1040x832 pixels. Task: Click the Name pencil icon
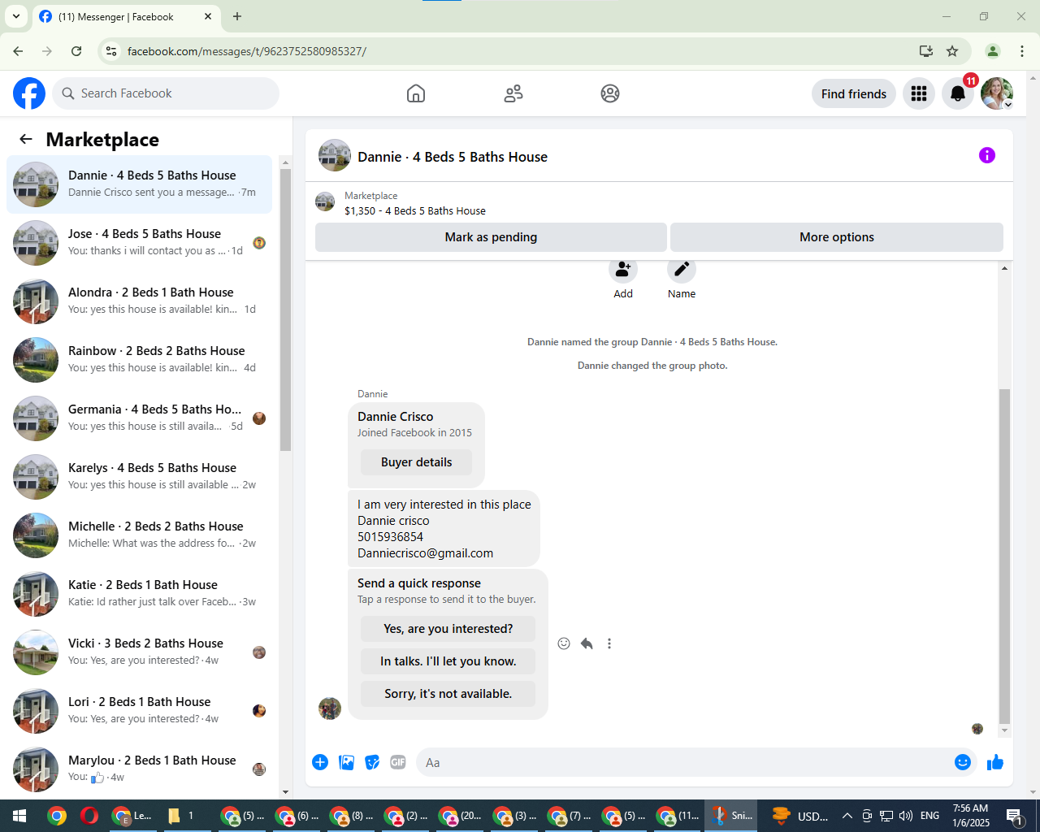point(682,270)
